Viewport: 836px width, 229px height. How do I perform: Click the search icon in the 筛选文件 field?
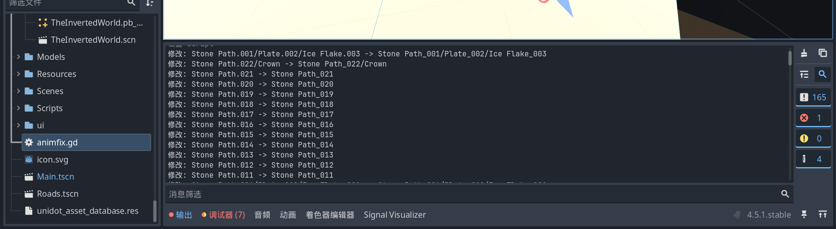pos(132,3)
